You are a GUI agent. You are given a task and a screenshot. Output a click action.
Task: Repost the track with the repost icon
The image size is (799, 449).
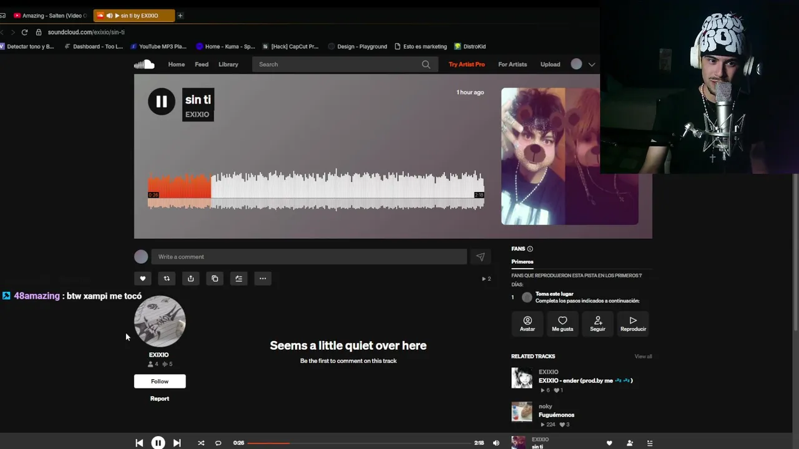click(x=167, y=279)
